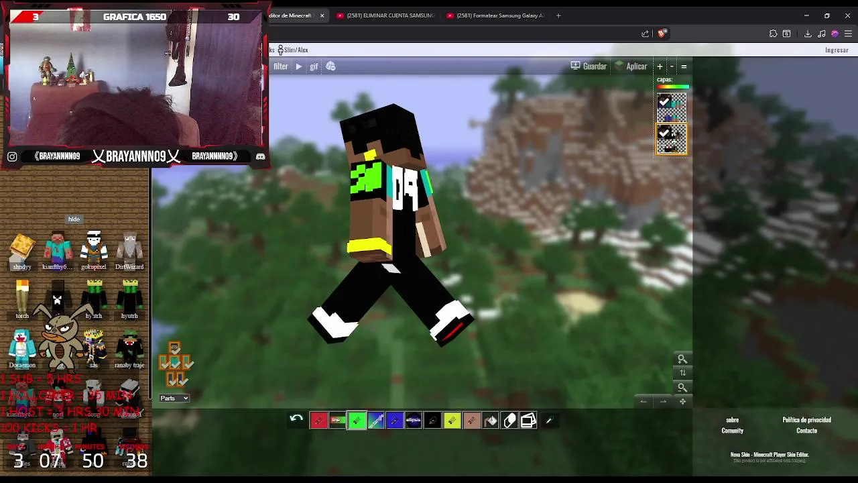This screenshot has height=483, width=858.
Task: Open the Slim/Alex bookmark
Action: [293, 50]
